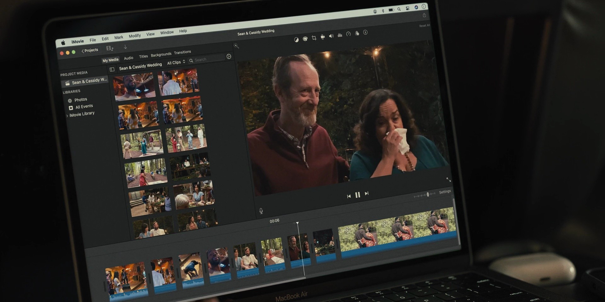Viewport: 605px width, 302px height.
Task: Switch to the Backgrounds tab
Action: coord(161,54)
